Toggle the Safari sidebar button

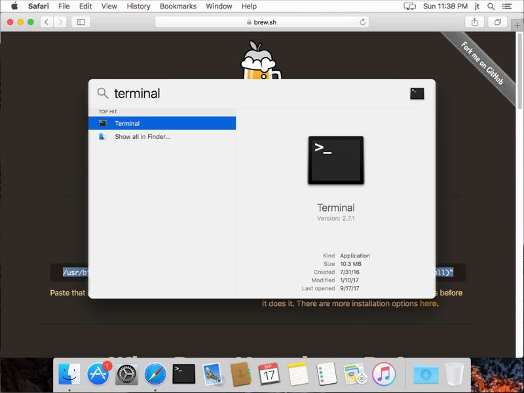pyautogui.click(x=81, y=22)
